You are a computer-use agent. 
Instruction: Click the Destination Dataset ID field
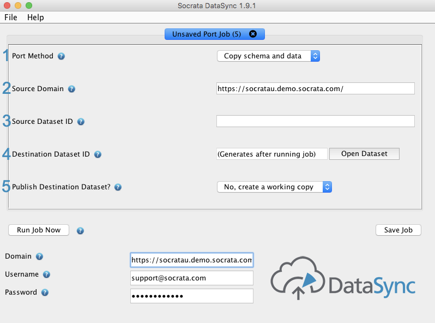click(x=271, y=154)
